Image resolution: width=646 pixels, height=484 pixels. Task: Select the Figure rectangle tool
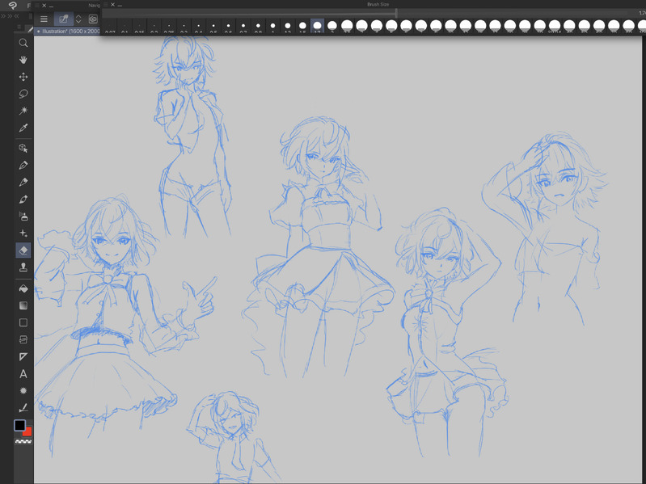(x=23, y=322)
